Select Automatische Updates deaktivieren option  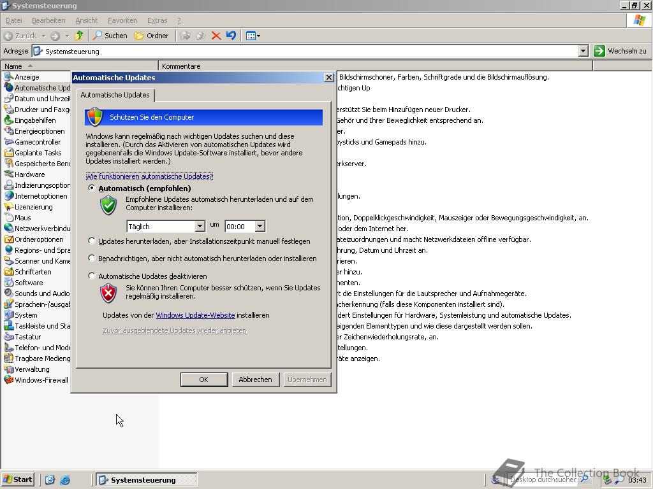coord(92,276)
